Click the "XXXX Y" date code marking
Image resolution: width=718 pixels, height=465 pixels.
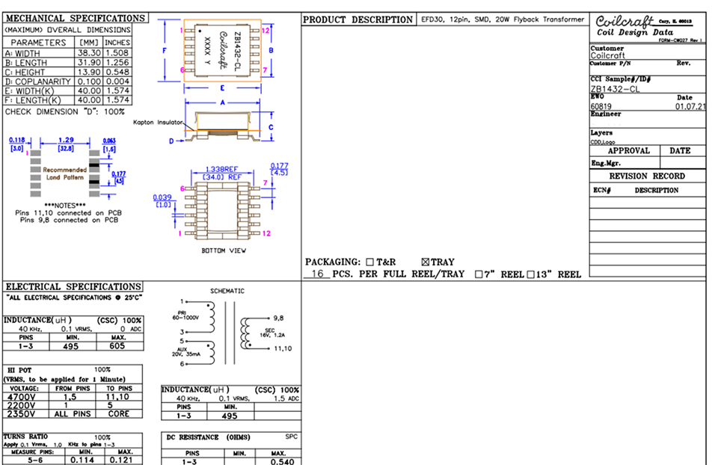pos(207,50)
